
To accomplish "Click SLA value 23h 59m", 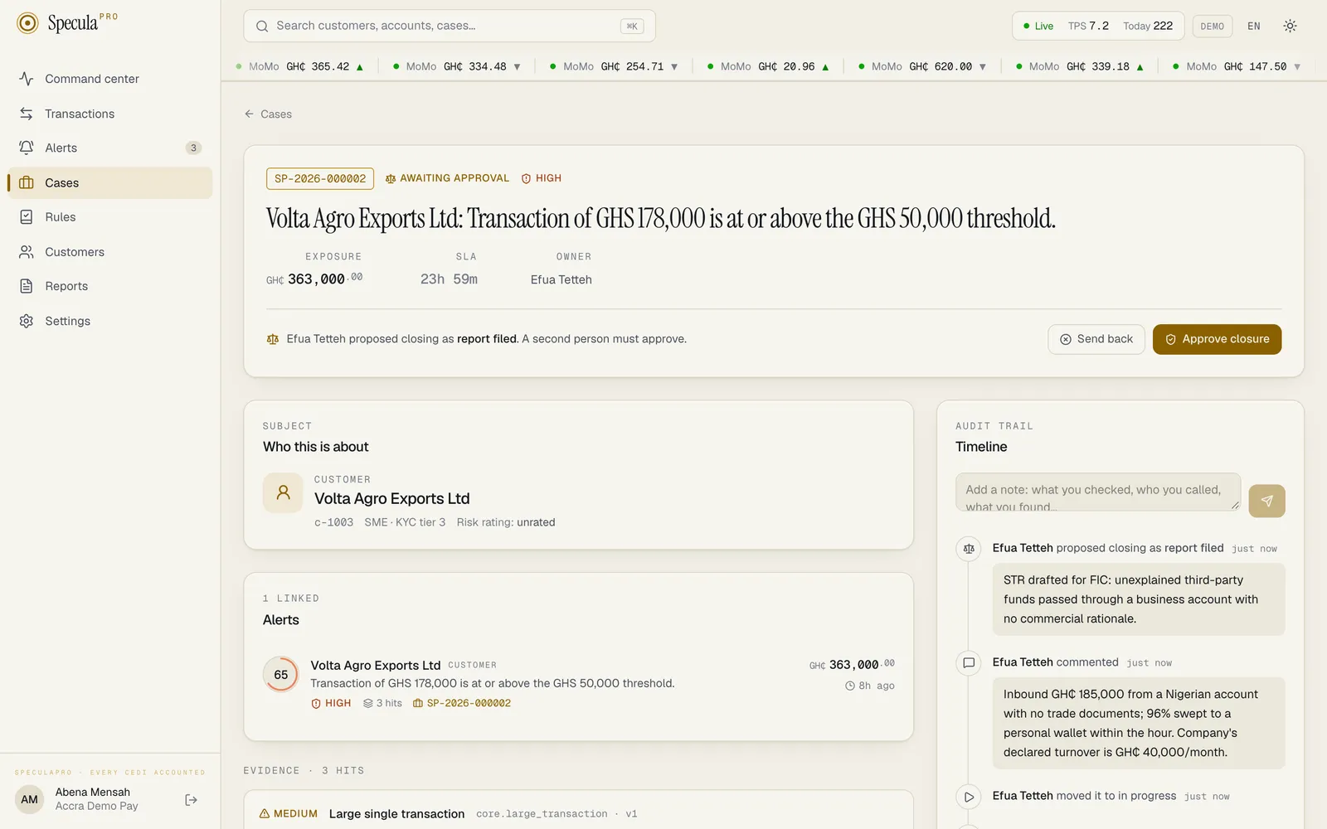I will pos(449,279).
